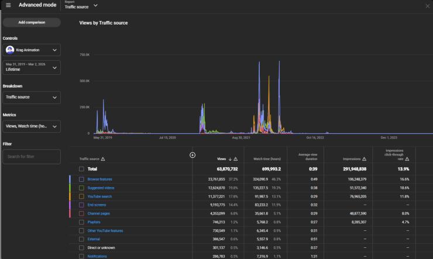
Task: Sort by the Watch time (hours) column
Action: pyautogui.click(x=267, y=159)
